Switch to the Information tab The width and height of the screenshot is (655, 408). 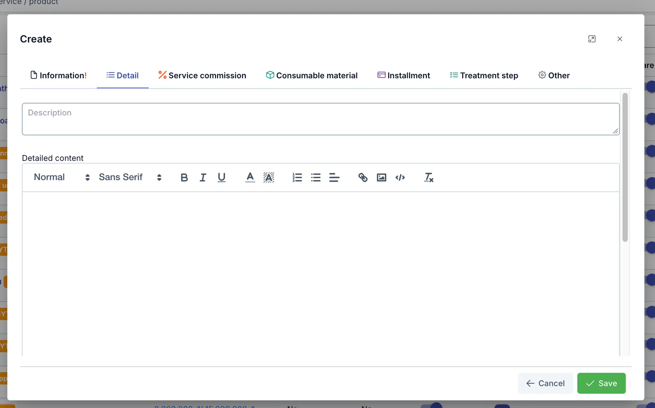pyautogui.click(x=59, y=75)
